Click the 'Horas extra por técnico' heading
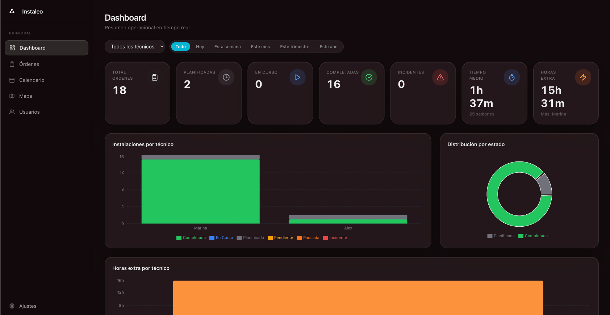The image size is (610, 315). pos(141,268)
